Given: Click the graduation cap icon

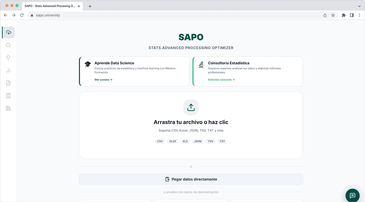Looking at the screenshot, I should click(88, 64).
